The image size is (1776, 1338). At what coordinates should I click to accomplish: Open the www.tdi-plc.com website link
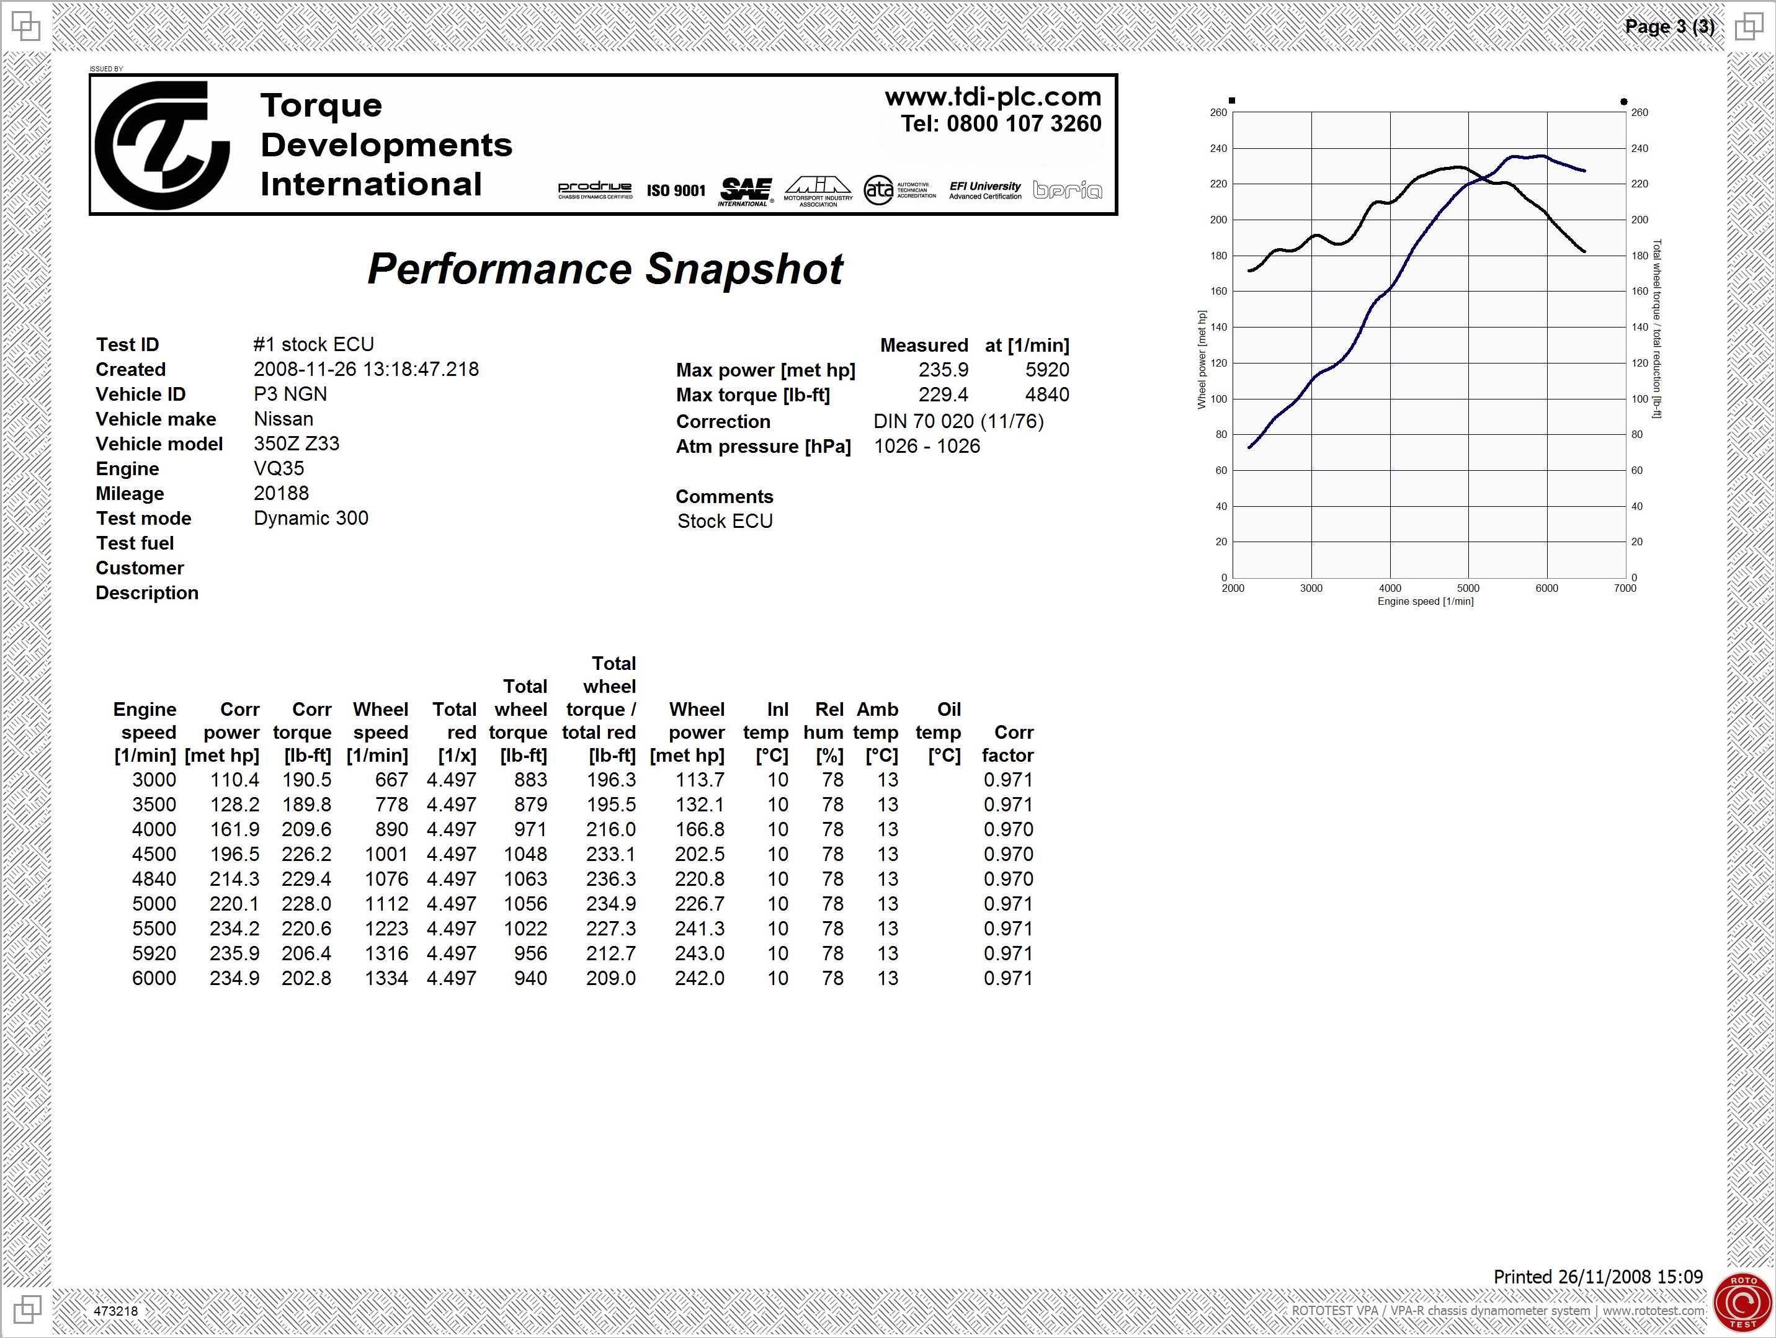(x=993, y=96)
